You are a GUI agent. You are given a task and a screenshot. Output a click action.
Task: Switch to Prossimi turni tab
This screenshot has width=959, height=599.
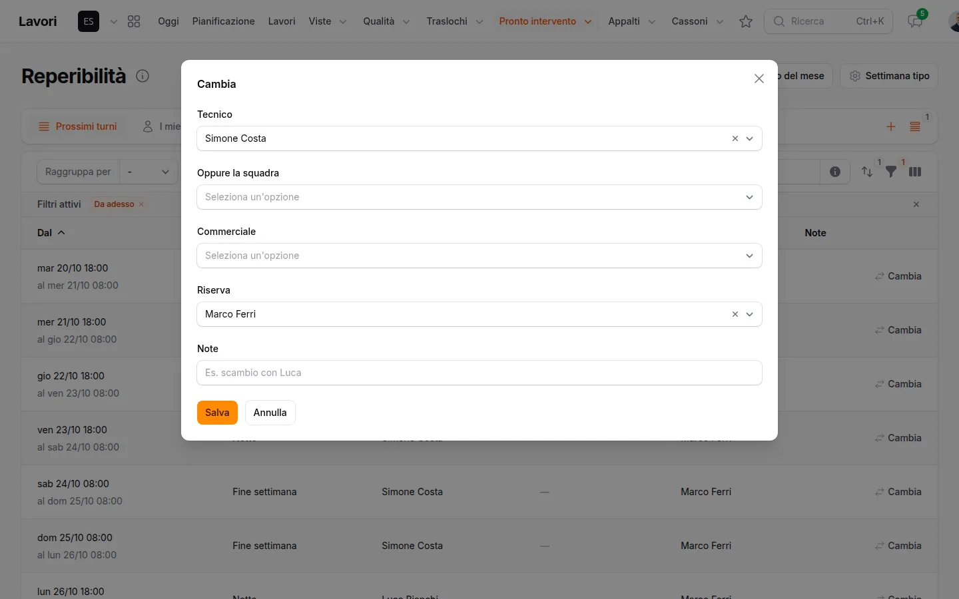(78, 126)
